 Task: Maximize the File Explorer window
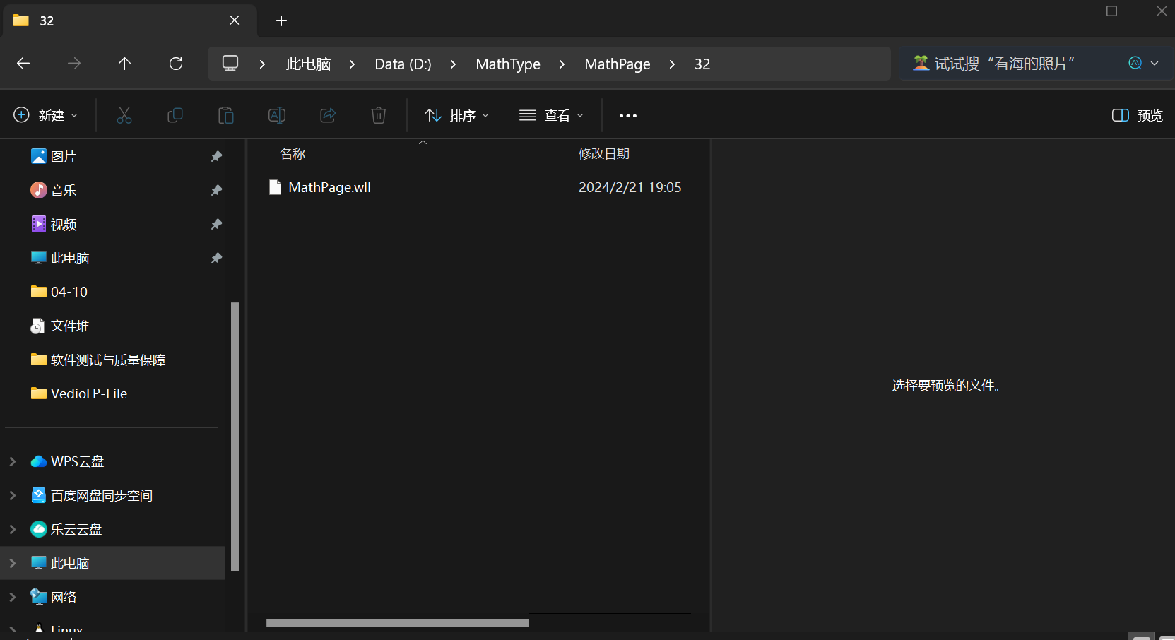click(1111, 11)
